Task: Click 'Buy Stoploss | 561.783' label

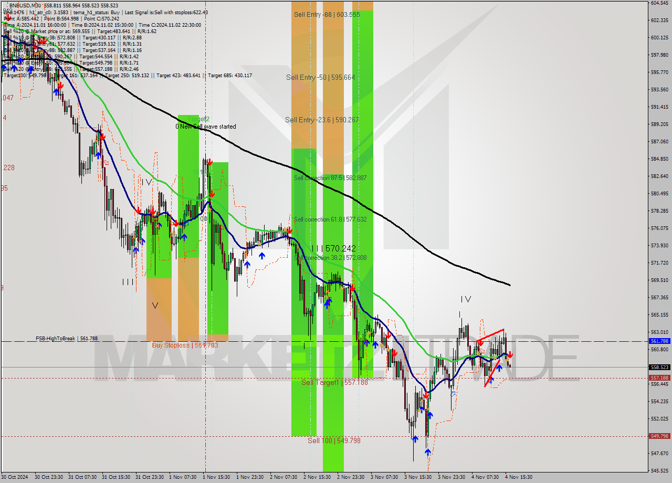Action: 185,345
